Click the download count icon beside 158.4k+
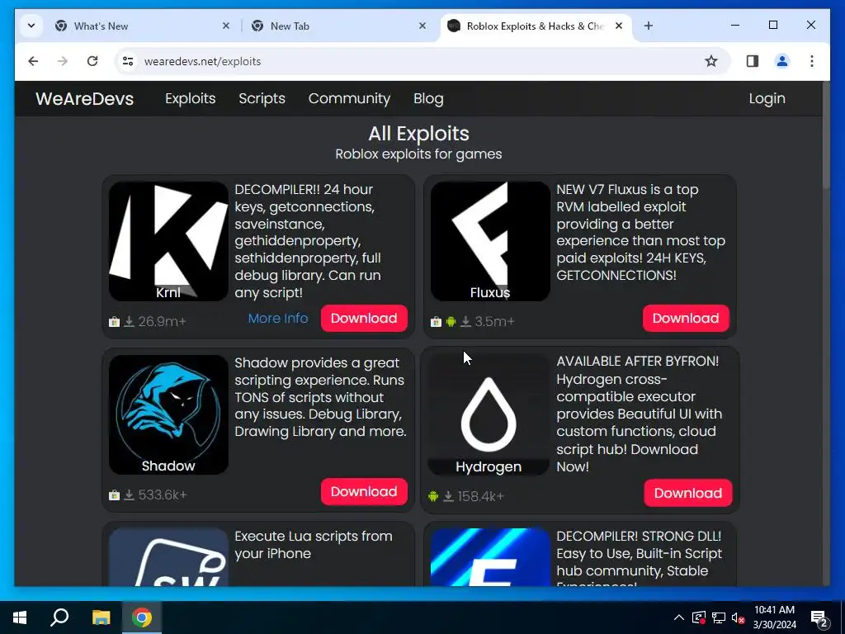The width and height of the screenshot is (845, 634). pos(448,496)
